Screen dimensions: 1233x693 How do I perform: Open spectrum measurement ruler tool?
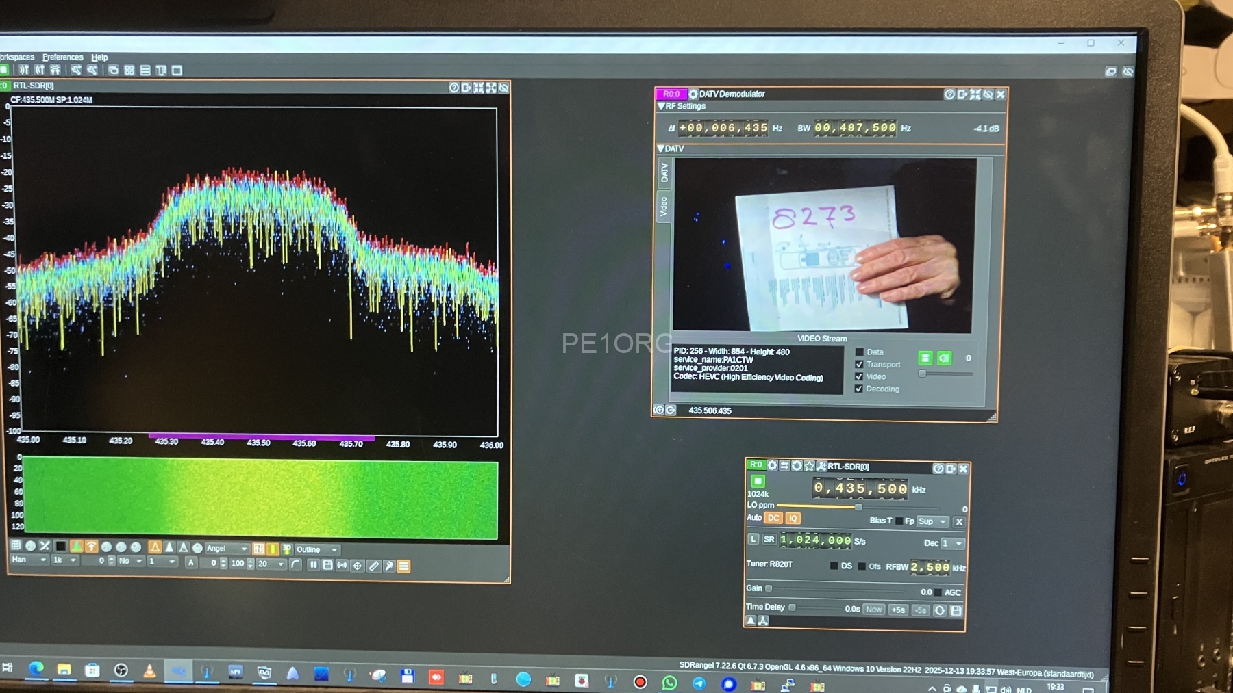click(373, 566)
